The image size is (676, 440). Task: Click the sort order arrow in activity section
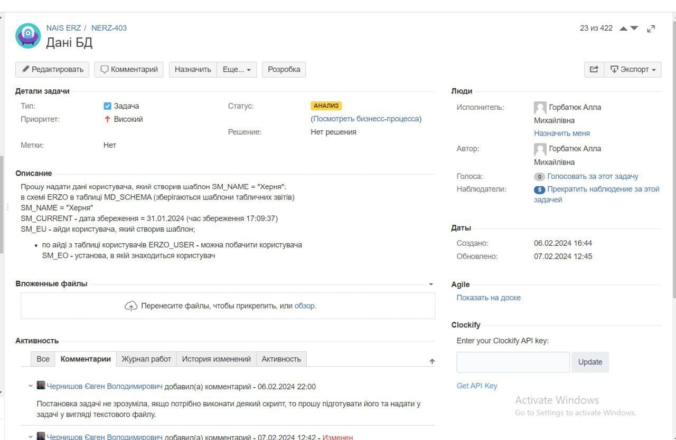(x=431, y=361)
